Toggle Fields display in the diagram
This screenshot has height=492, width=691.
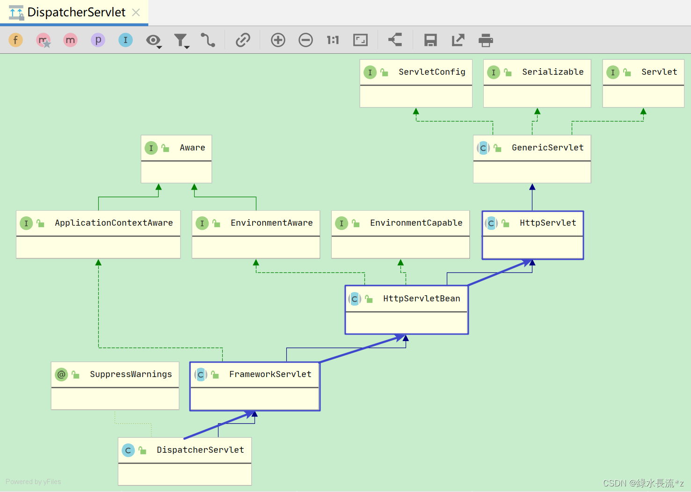click(15, 40)
